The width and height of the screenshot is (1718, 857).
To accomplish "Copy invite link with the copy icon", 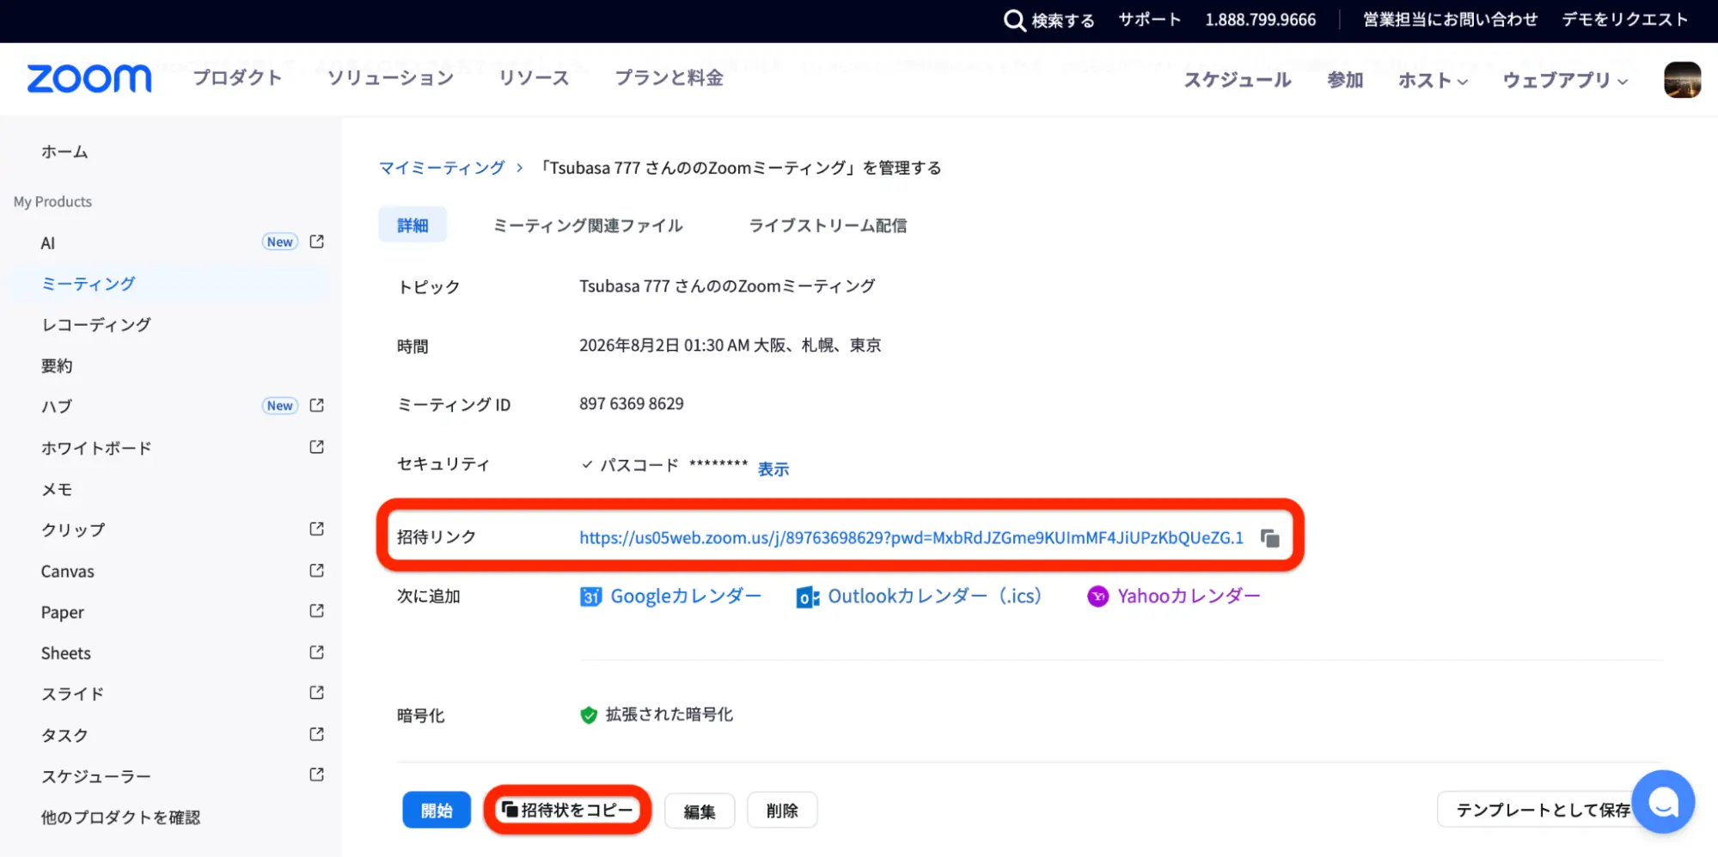I will click(x=1269, y=538).
